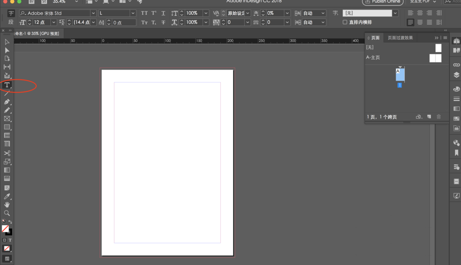Image resolution: width=461 pixels, height=265 pixels.
Task: Expand the 12 点 font size dropdown
Action: (x=54, y=22)
